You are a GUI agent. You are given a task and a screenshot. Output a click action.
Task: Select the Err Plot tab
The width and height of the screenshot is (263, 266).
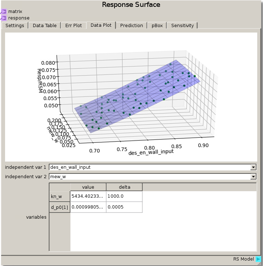[74, 26]
